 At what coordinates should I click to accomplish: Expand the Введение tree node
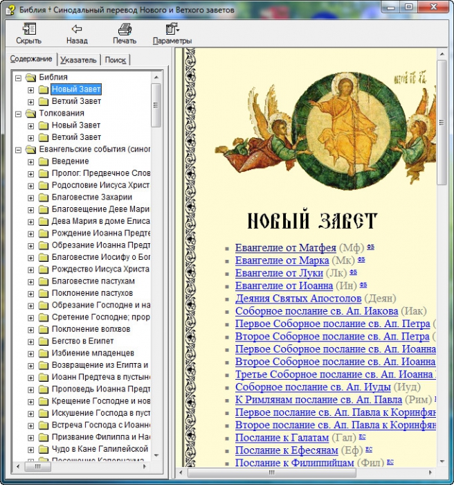coord(30,161)
